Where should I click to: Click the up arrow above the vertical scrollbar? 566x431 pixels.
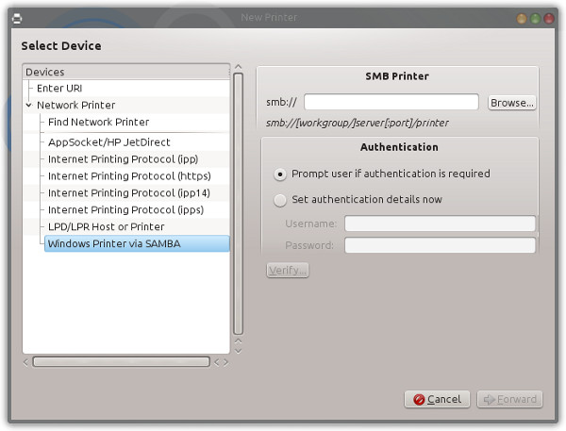238,67
